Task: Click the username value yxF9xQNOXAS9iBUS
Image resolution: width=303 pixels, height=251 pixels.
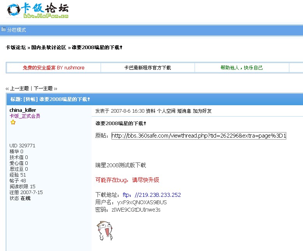Action: pos(142,202)
